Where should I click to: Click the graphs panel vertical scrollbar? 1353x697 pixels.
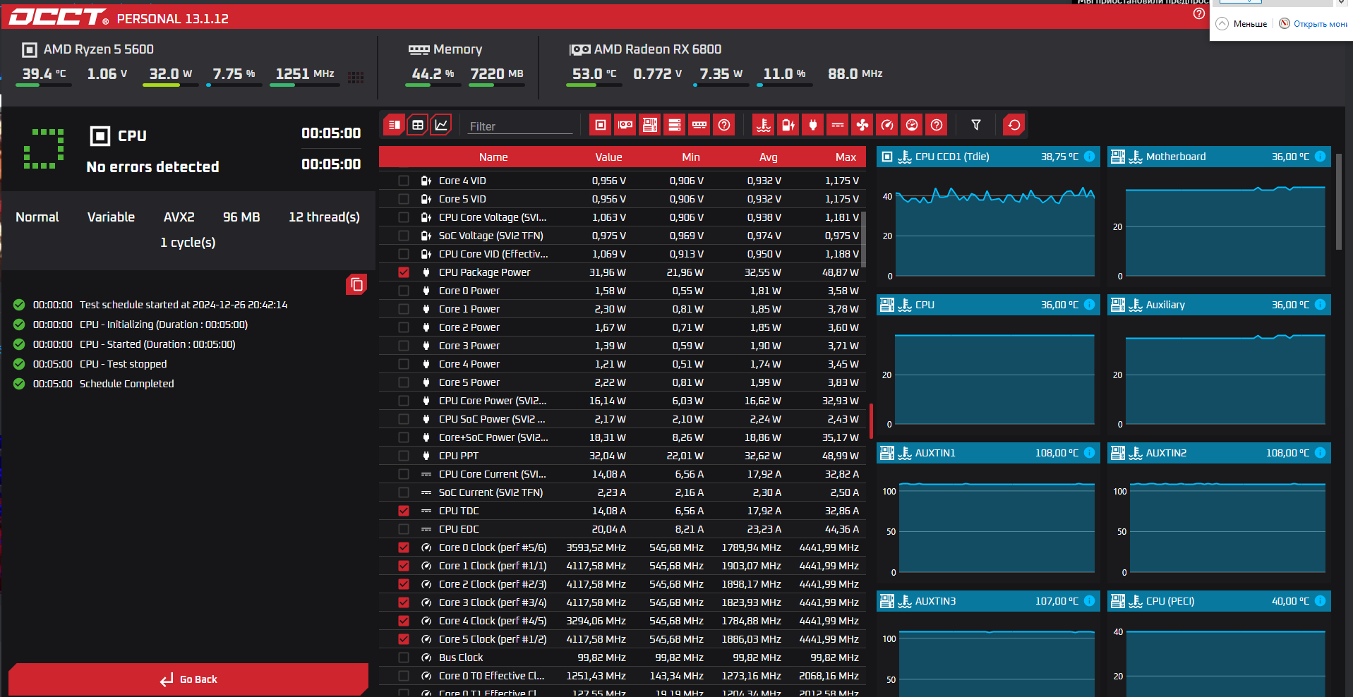[1339, 202]
